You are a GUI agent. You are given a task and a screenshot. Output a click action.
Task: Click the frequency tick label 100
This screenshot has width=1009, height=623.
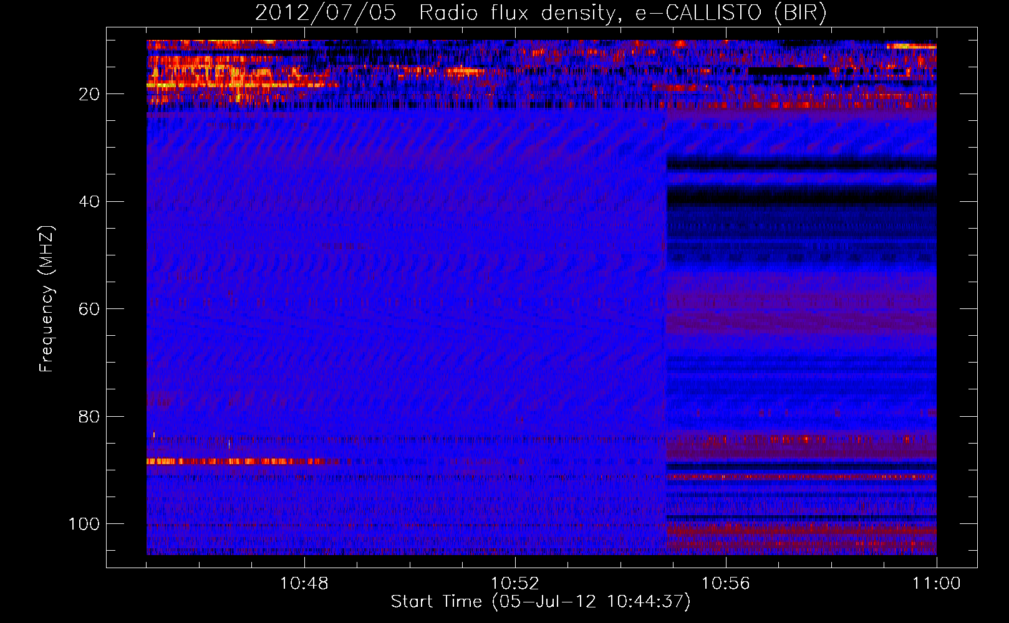(x=84, y=524)
